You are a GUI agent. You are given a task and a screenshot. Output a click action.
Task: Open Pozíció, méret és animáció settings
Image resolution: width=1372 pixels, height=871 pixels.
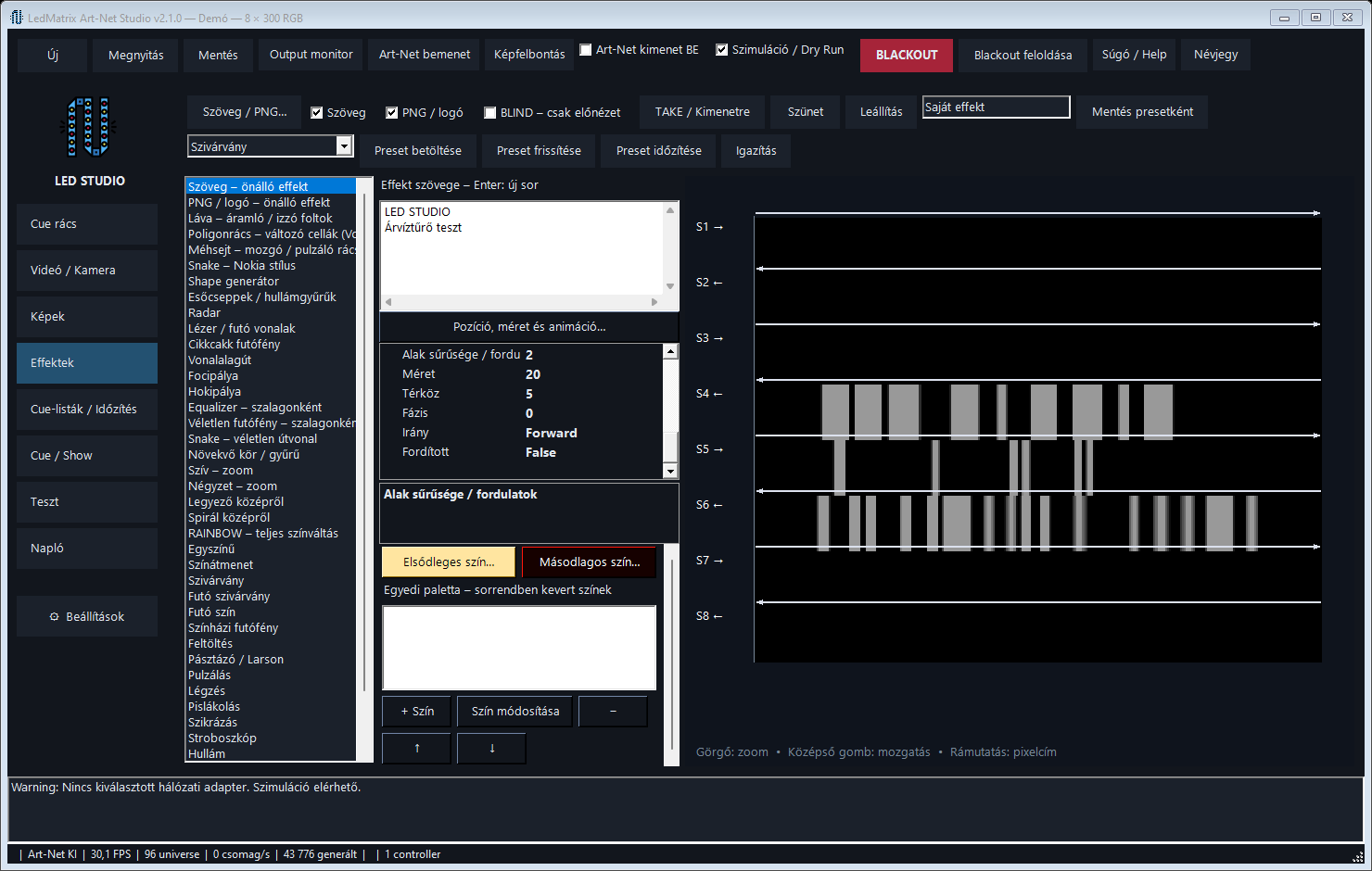coord(529,327)
